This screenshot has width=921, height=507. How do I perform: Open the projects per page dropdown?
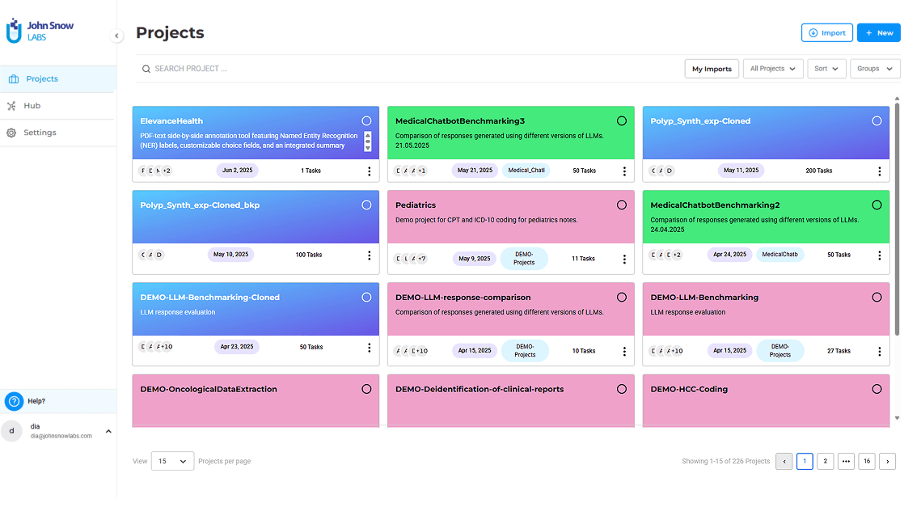point(172,461)
